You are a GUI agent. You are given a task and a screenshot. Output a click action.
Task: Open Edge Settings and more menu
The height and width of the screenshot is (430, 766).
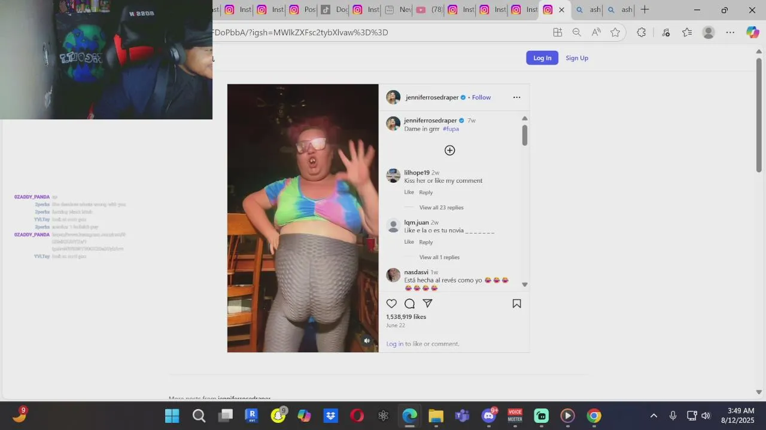pos(730,32)
